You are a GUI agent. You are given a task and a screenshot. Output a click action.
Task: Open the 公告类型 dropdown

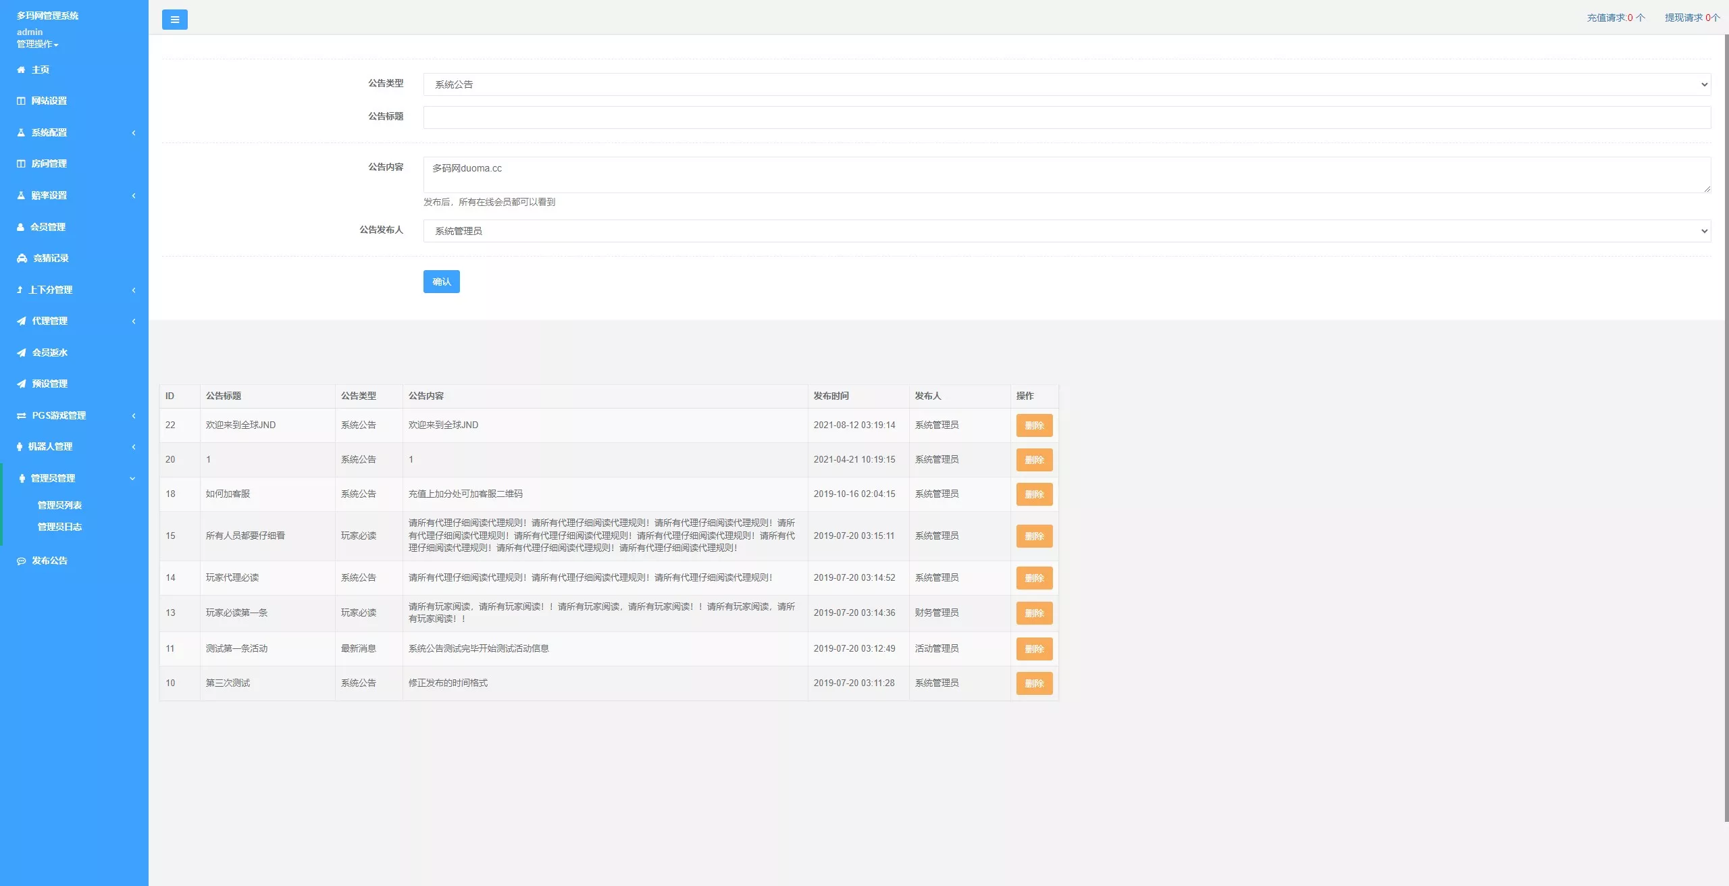coord(1066,84)
